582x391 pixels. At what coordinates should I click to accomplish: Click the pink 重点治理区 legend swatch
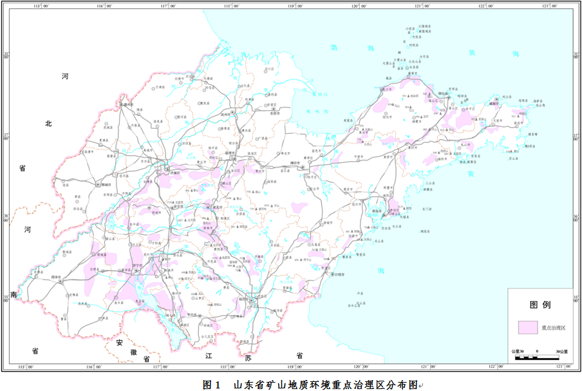pyautogui.click(x=528, y=327)
